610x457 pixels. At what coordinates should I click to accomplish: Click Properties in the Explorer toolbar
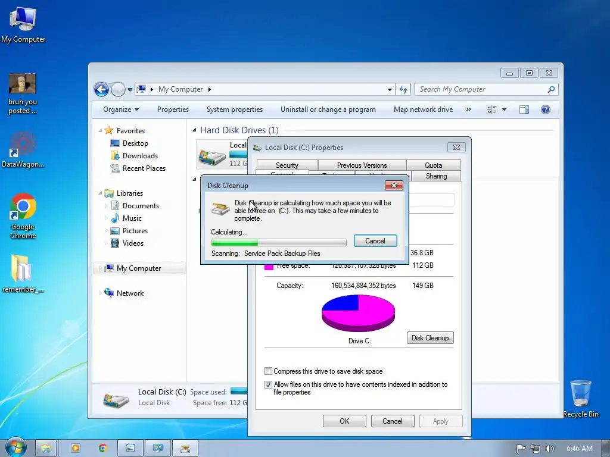pos(173,109)
